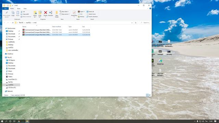Open Properties via the ribbon checkmark icon
Image resolution: width=219 pixels, height=123 pixels.
point(74,13)
